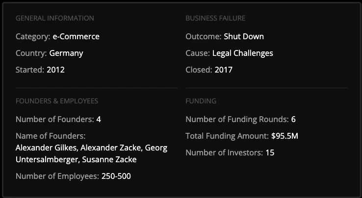Click the Legal Challenges cause
The image size is (362, 198).
pos(243,53)
